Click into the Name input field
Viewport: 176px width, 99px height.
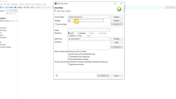point(89,30)
